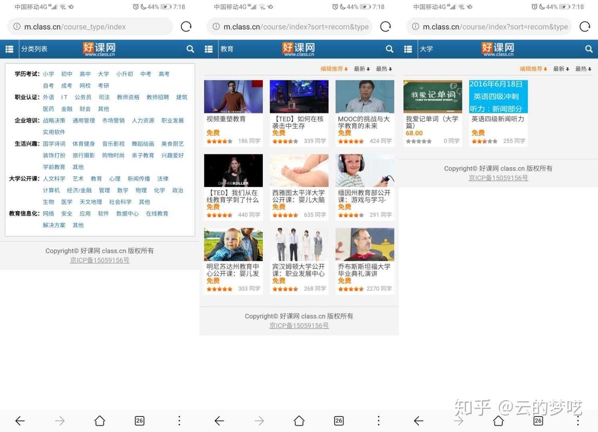Tap the search magnifier icon on the 教育 page
This screenshot has width=598, height=432.
pos(389,49)
